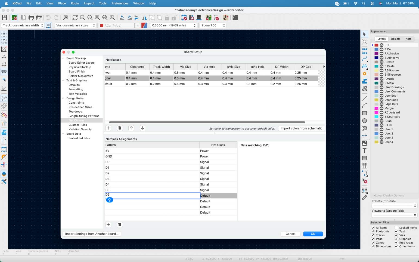Click Import colors from schematic
Screen dimensions: 419x262
[x=302, y=128]
